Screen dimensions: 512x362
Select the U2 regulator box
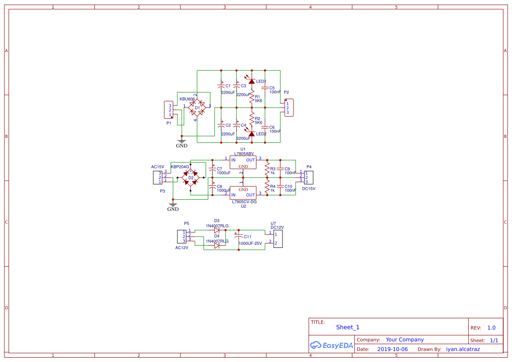coord(243,193)
